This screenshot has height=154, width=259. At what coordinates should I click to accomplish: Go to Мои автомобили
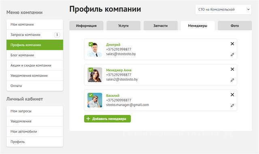click(35, 131)
